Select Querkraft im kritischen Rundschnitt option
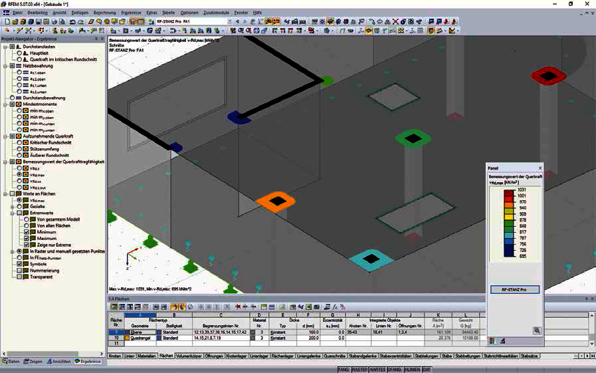Screen dimensions: 596x373 [x=19, y=59]
